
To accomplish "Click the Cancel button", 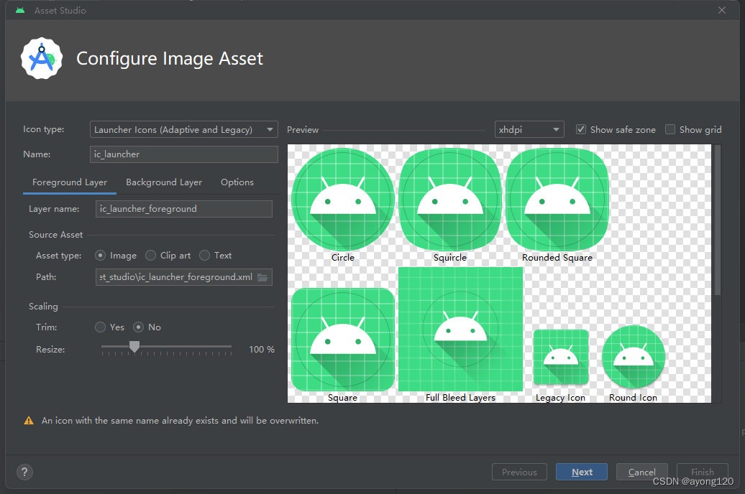I will coord(642,472).
